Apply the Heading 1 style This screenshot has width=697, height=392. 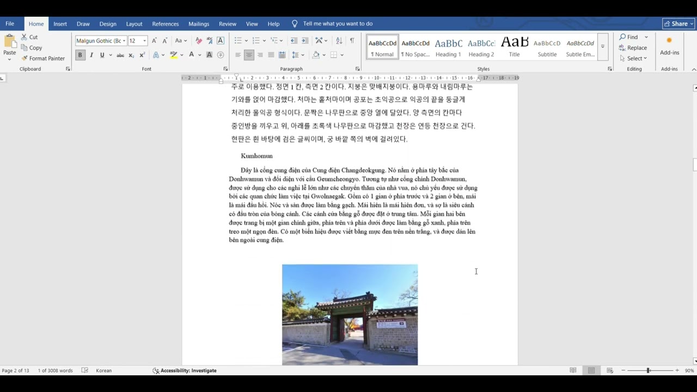pos(448,46)
